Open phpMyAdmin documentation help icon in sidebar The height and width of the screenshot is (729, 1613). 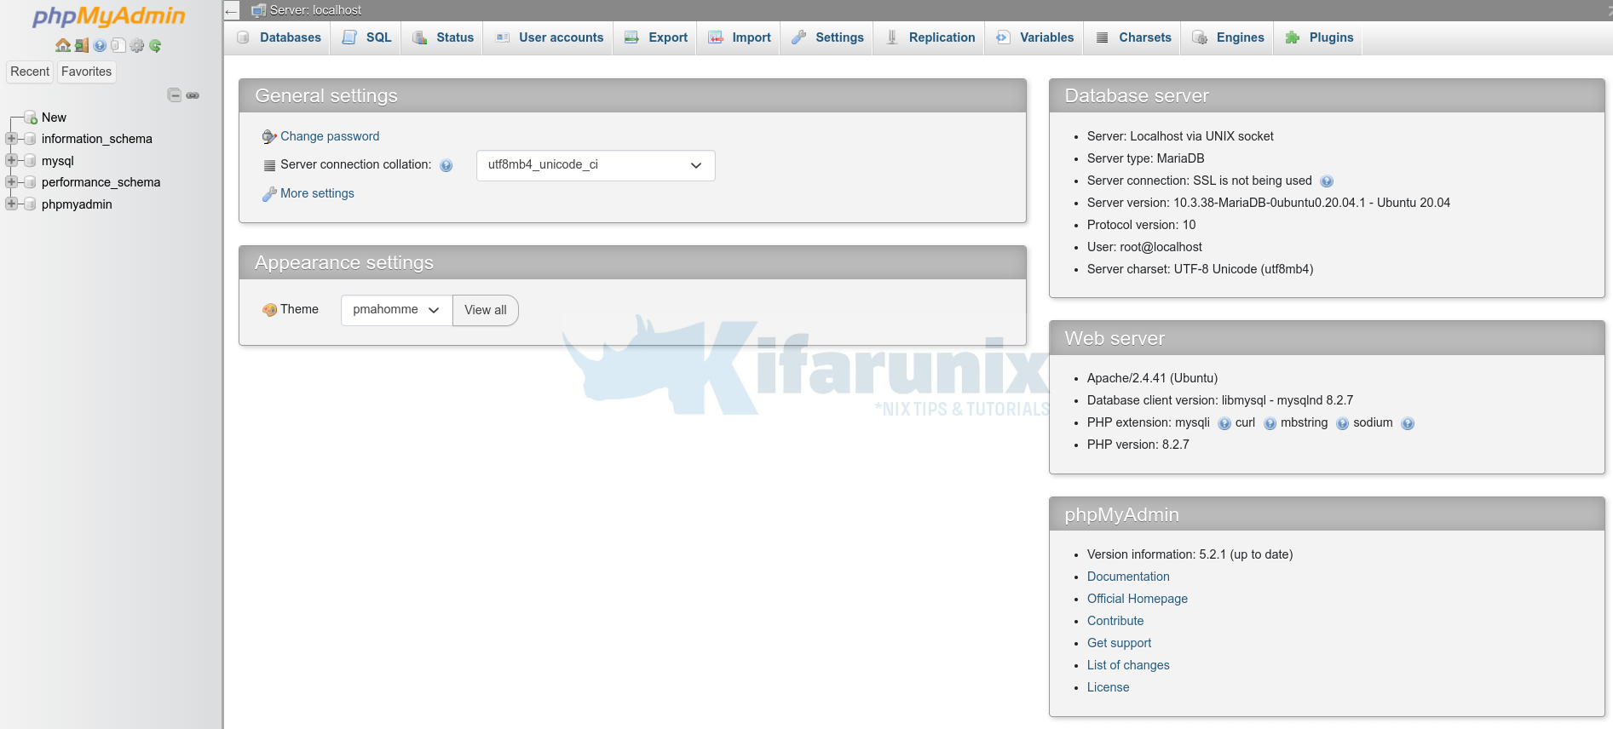101,45
